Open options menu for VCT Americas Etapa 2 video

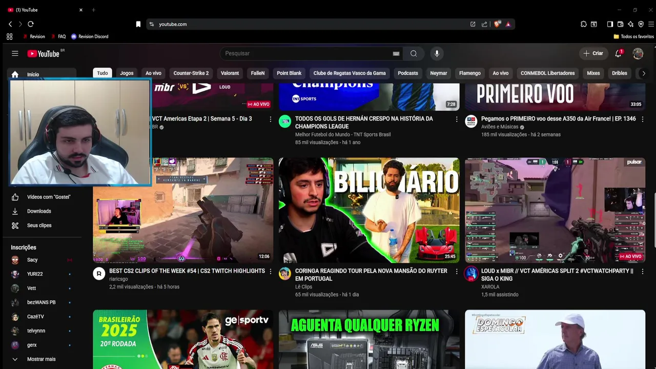coord(271,119)
